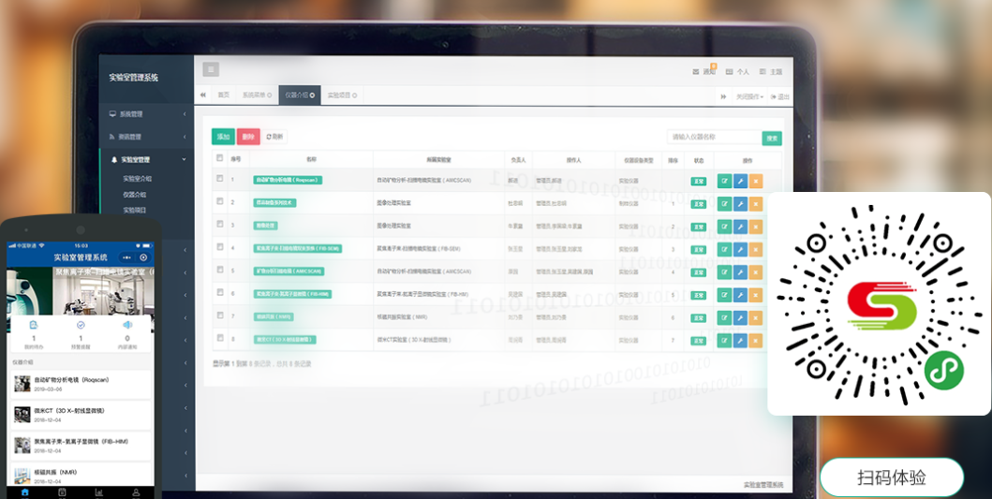Close the 仪器介绍 tab via its X
992x499 pixels.
coord(312,95)
